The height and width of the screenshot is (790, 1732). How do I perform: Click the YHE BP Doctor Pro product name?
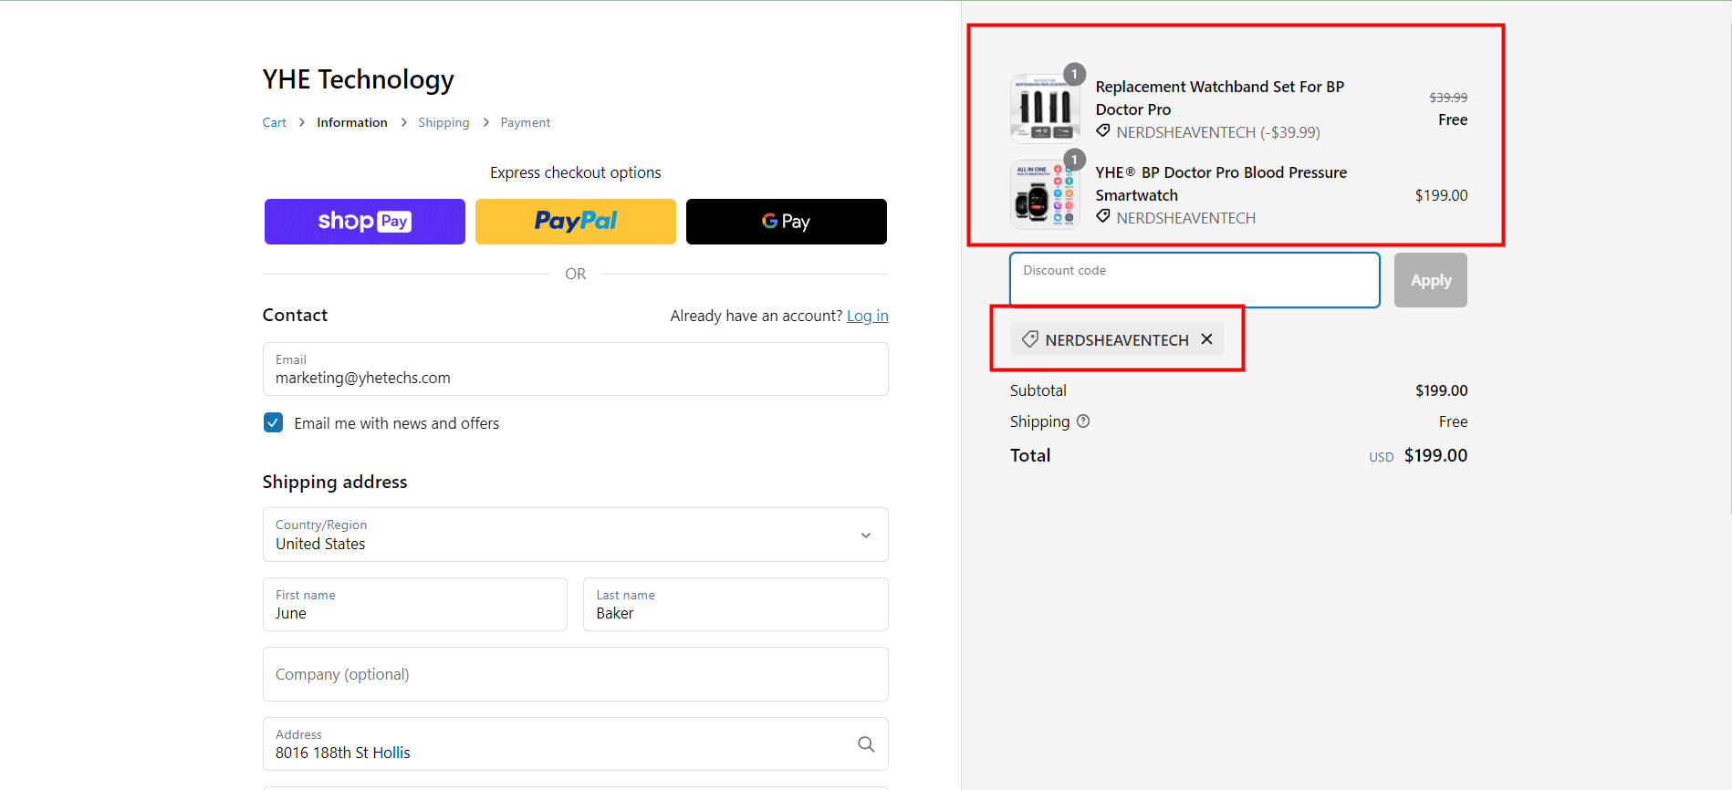[1221, 183]
